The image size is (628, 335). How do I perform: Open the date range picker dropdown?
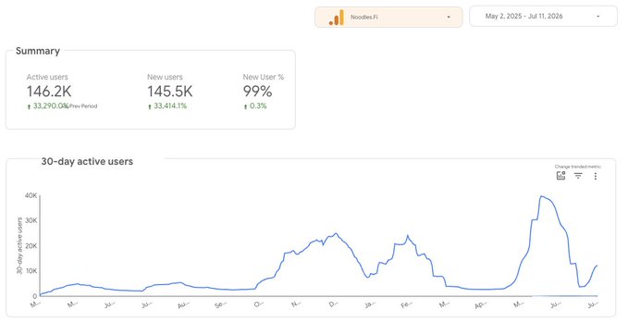(x=543, y=17)
